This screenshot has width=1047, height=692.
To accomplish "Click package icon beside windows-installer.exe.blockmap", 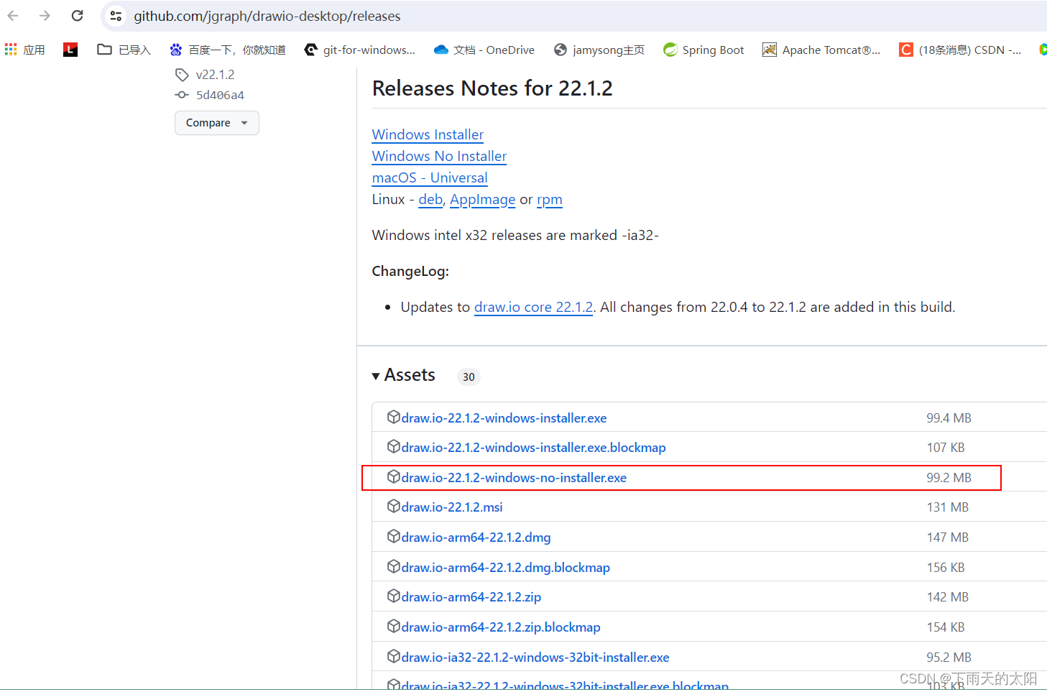I will click(393, 446).
